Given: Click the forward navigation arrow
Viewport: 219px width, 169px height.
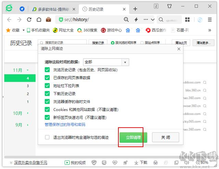Looking at the screenshot, I should 19,19.
